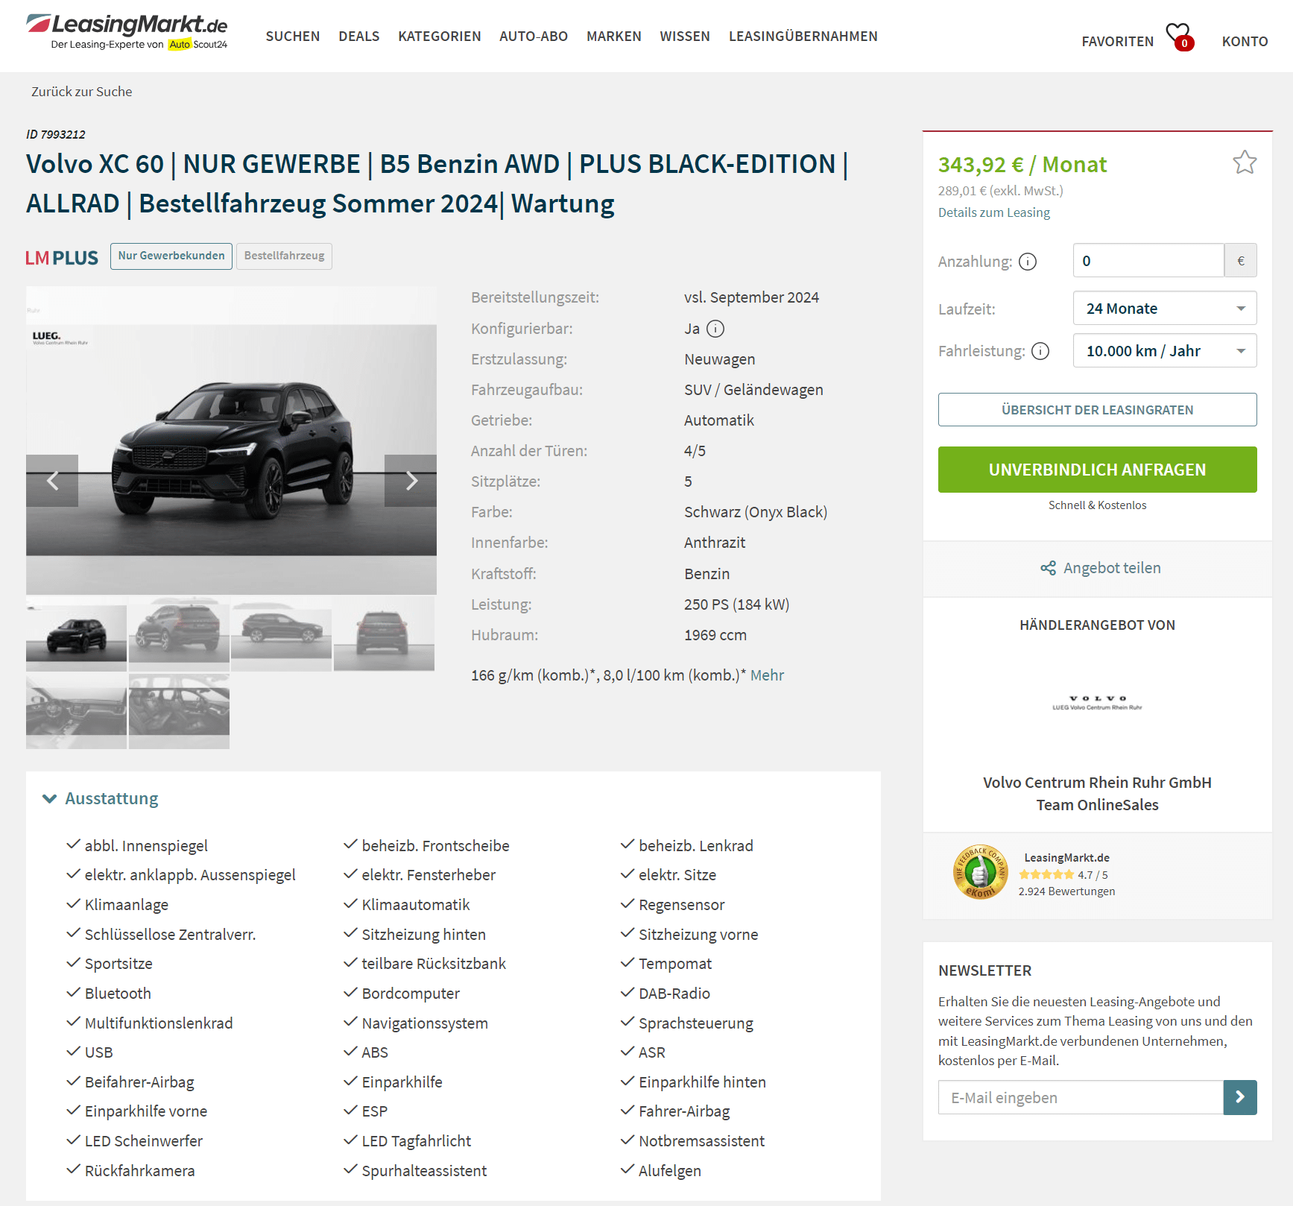Select first thumbnail, front view of car
The image size is (1293, 1206).
(76, 634)
